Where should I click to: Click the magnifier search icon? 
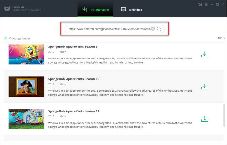pyautogui.click(x=159, y=29)
